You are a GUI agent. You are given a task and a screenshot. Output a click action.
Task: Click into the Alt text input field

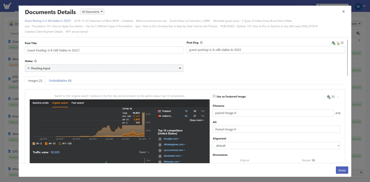tap(277, 129)
